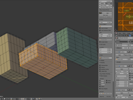Toggle limit selection to visible icon

pyautogui.click(x=26, y=99)
